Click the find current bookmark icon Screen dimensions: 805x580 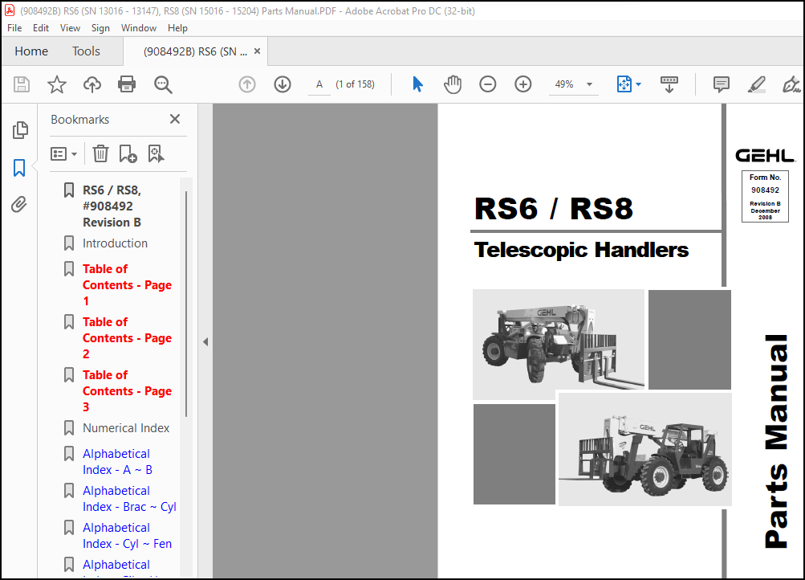click(x=156, y=153)
